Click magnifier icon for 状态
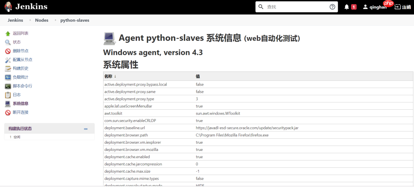The width and height of the screenshot is (414, 188). tap(8, 42)
